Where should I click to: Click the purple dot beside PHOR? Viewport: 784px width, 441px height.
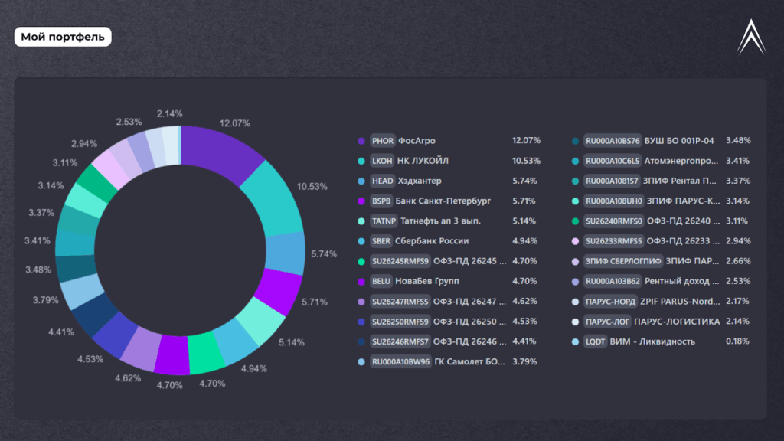[x=361, y=141]
